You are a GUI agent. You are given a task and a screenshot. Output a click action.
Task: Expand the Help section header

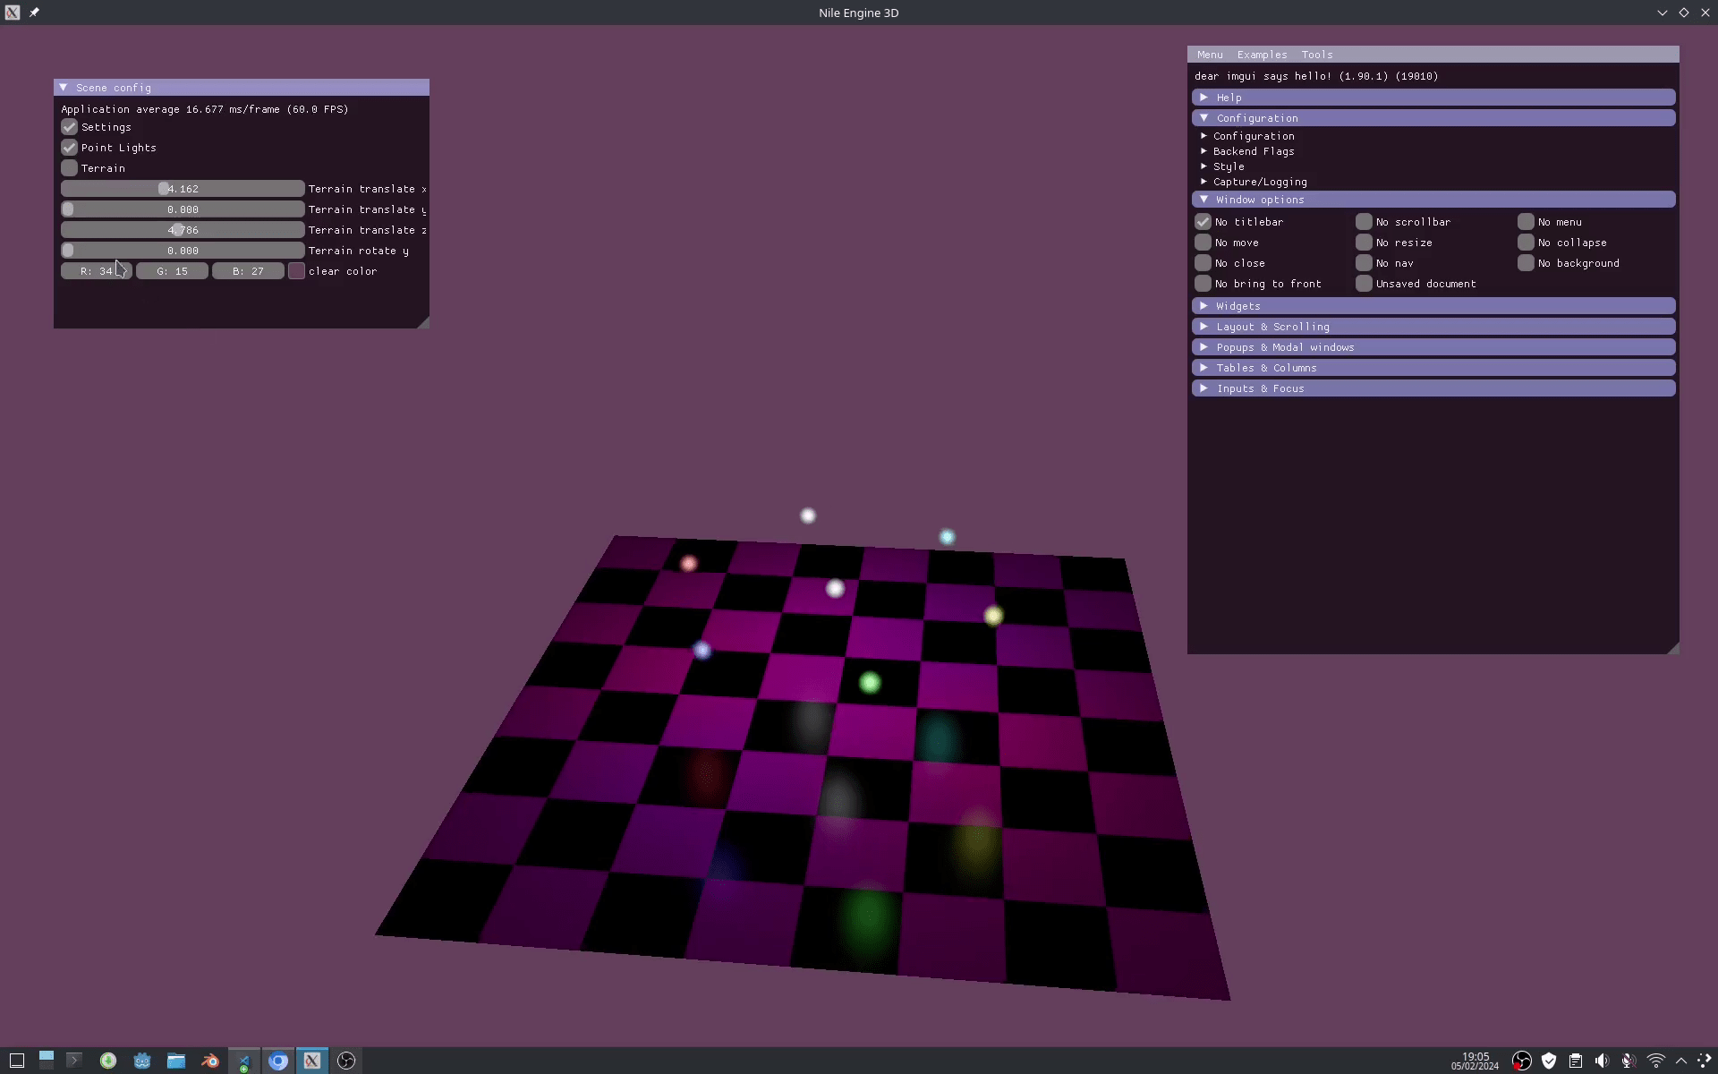(1228, 98)
